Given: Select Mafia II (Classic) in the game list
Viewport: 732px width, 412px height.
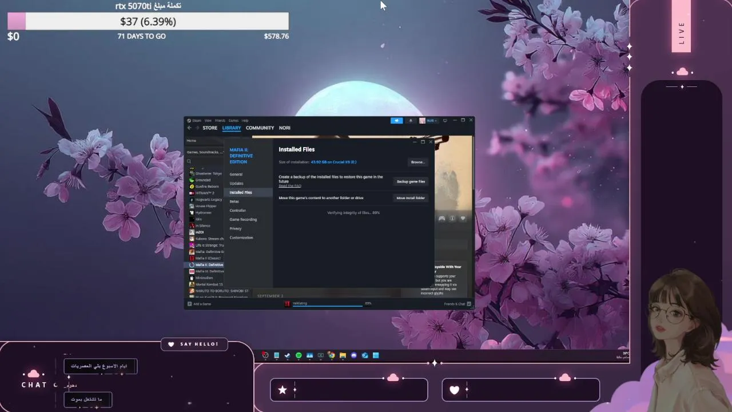Looking at the screenshot, I should pyautogui.click(x=206, y=258).
